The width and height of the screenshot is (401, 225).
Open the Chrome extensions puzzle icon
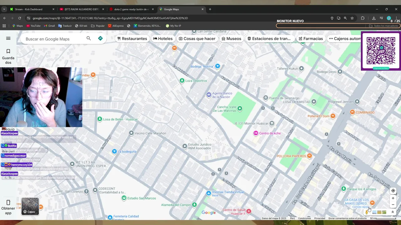pyautogui.click(x=363, y=18)
